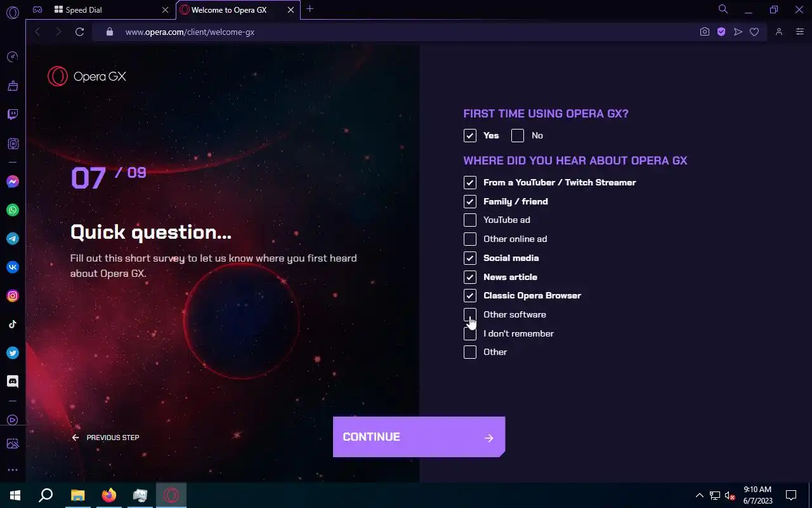812x508 pixels.
Task: Open Instagram in sidebar
Action: 13,296
